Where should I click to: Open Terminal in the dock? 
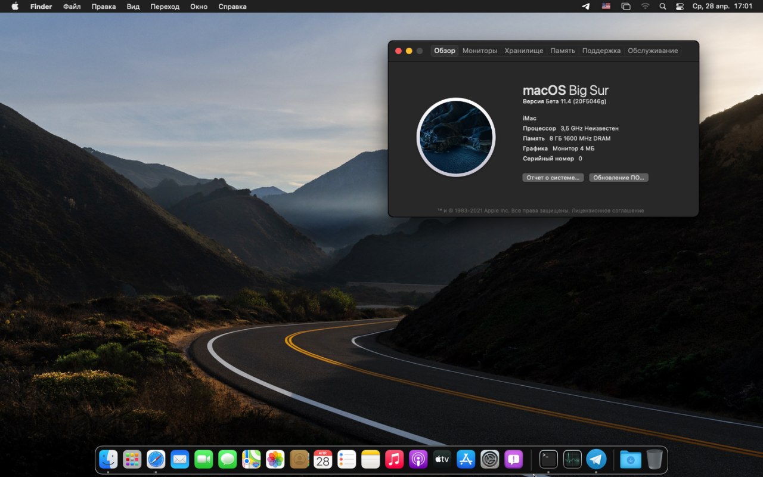pyautogui.click(x=548, y=459)
